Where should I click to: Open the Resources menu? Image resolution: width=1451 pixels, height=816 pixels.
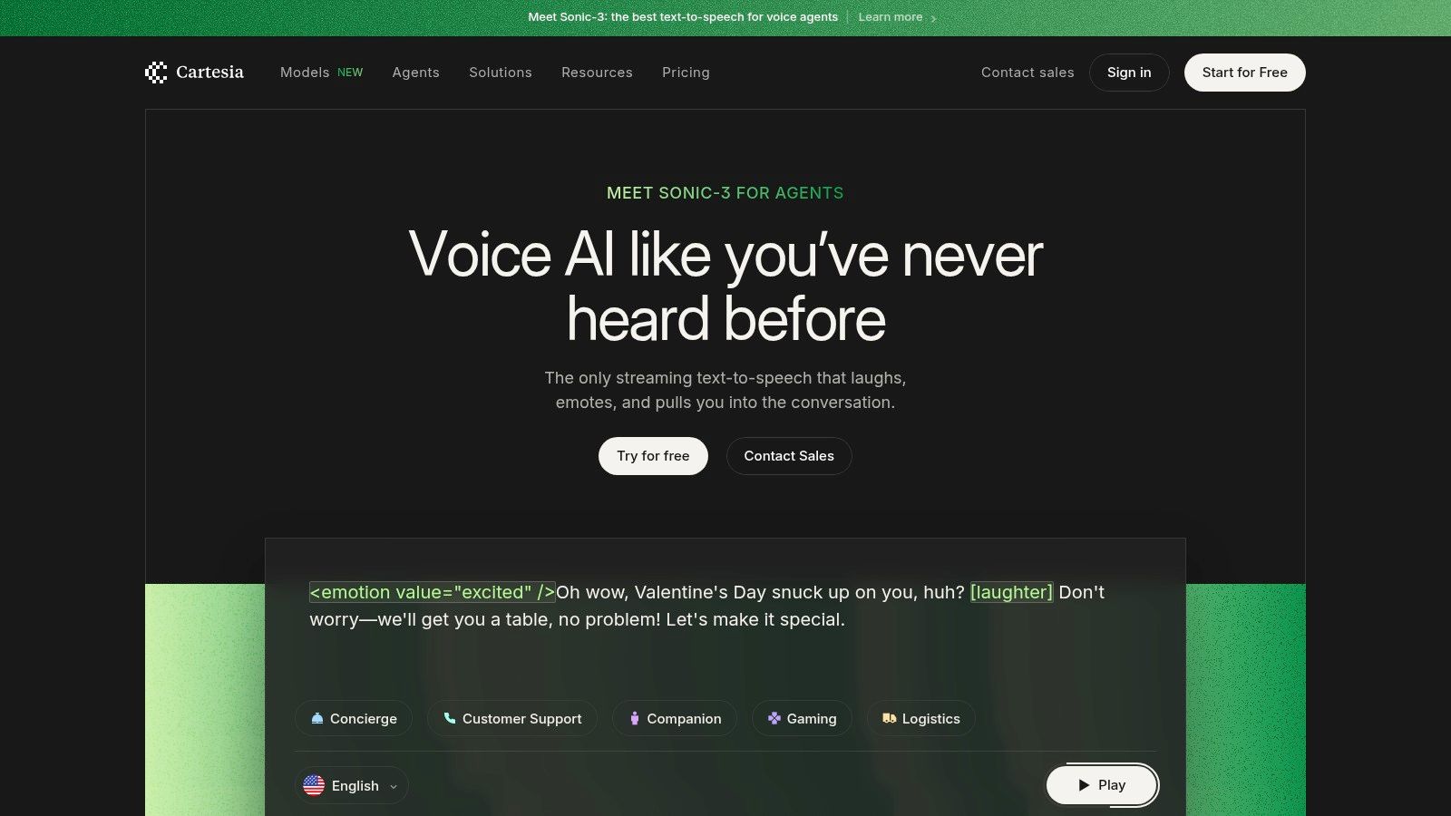tap(597, 73)
